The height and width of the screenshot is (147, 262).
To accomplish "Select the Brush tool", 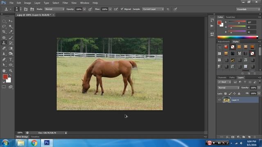I will pos(11,38).
